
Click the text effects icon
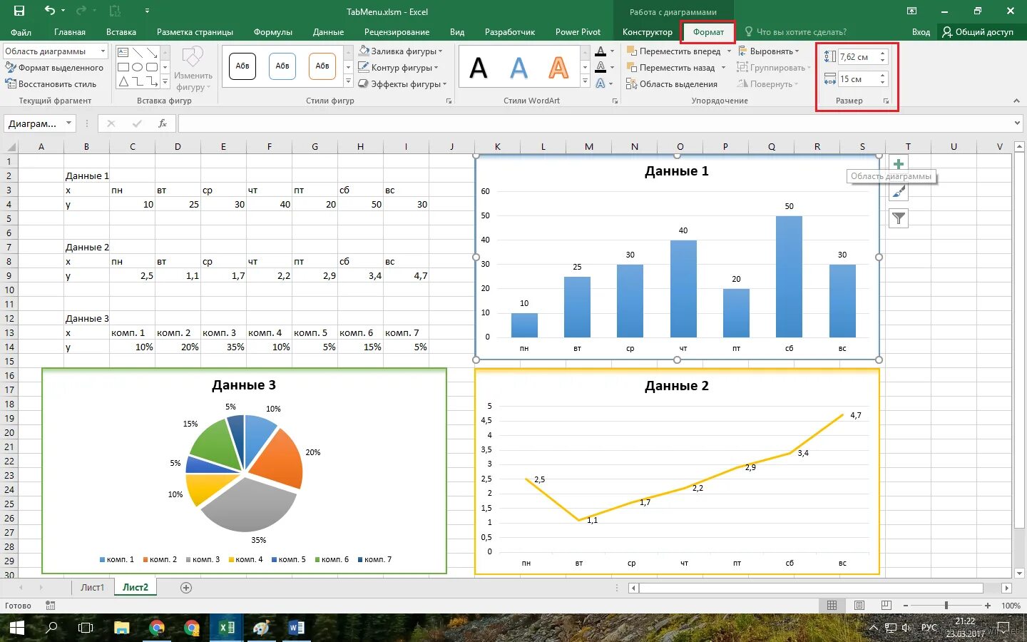601,84
